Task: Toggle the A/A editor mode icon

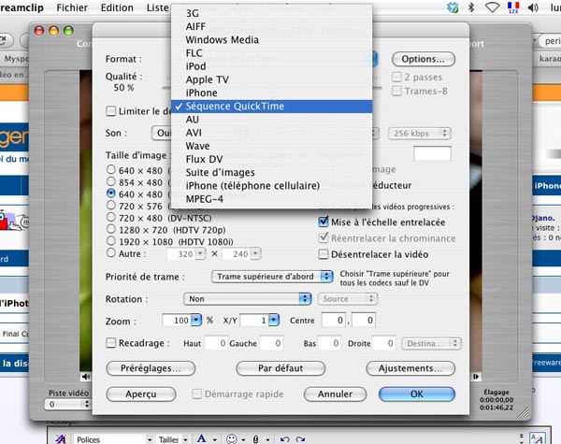Action: pyautogui.click(x=537, y=438)
